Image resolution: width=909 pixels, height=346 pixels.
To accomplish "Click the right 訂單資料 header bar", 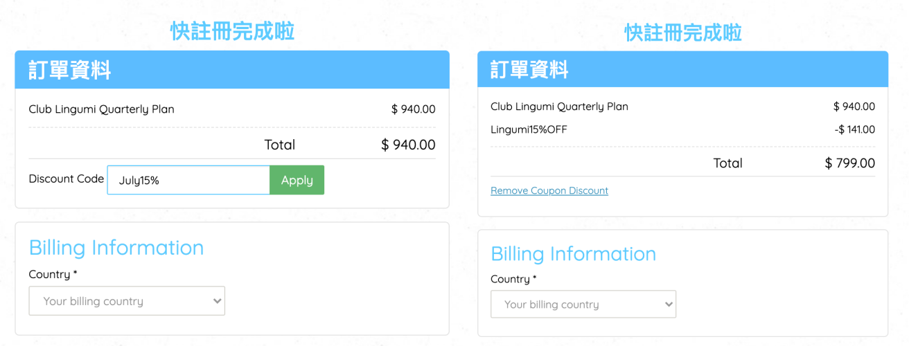I will (682, 69).
